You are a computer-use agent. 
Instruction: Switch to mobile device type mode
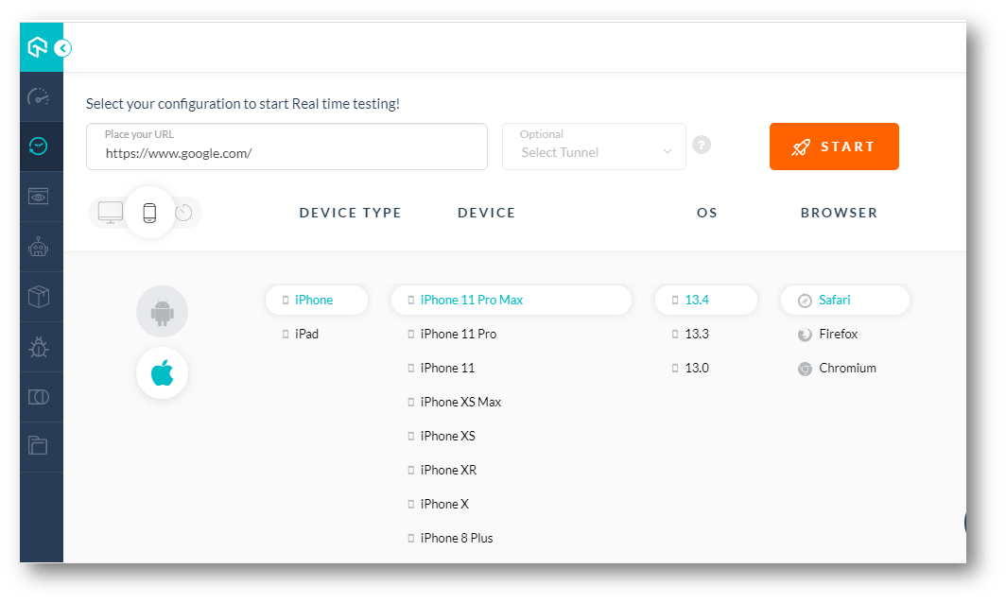(148, 212)
